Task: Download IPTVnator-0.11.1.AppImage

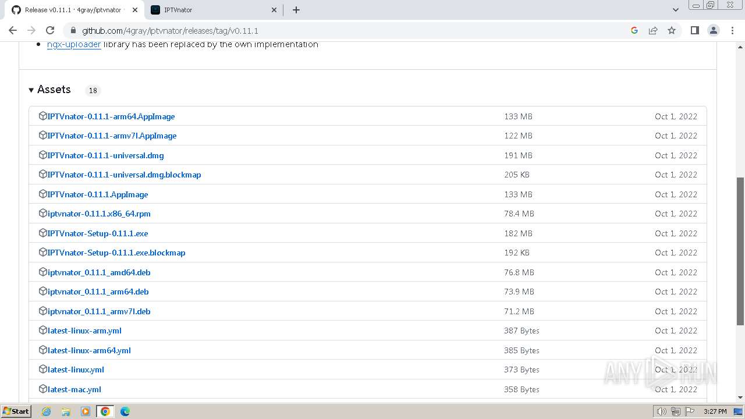Action: point(98,194)
